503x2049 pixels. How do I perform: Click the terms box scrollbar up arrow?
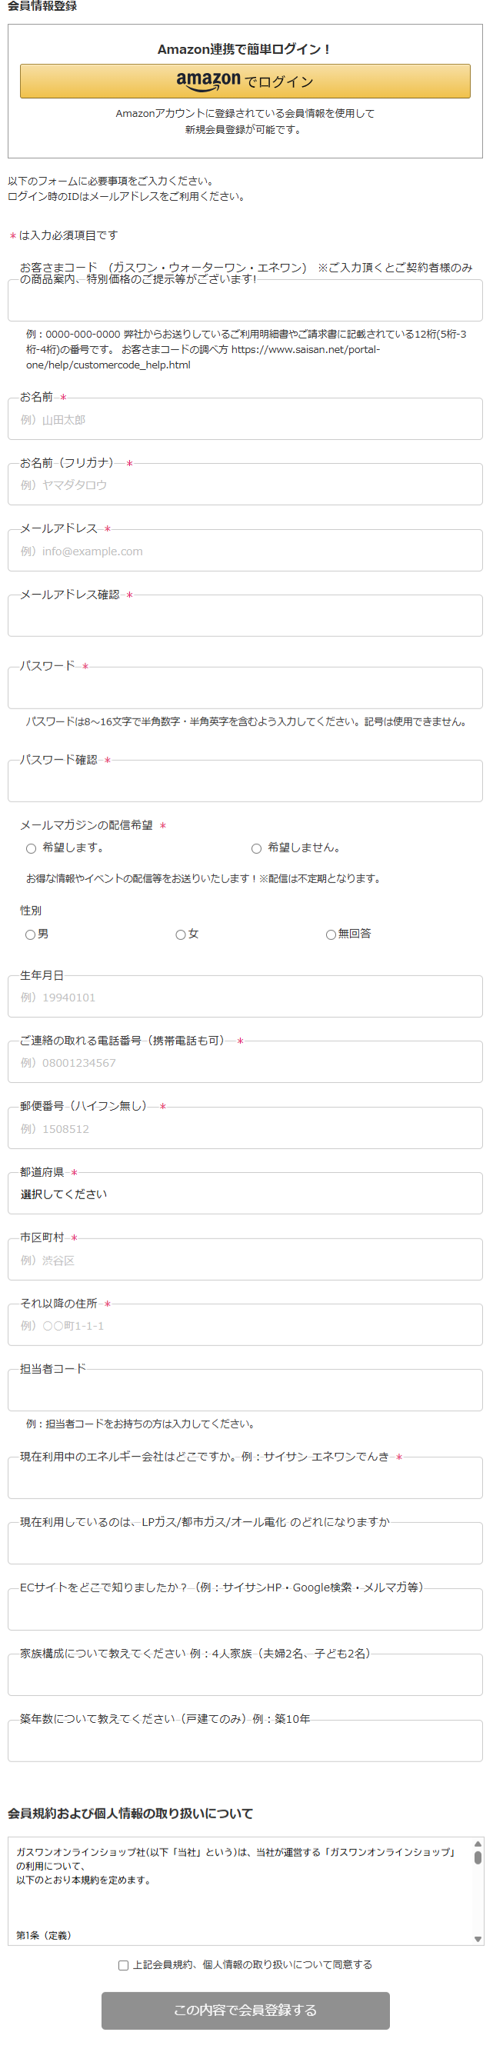(x=478, y=1844)
